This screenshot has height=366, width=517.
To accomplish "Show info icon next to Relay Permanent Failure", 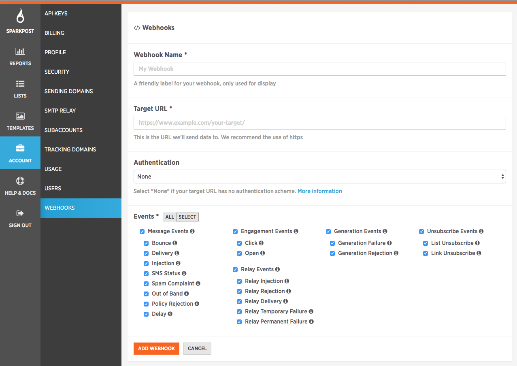I will [x=311, y=321].
